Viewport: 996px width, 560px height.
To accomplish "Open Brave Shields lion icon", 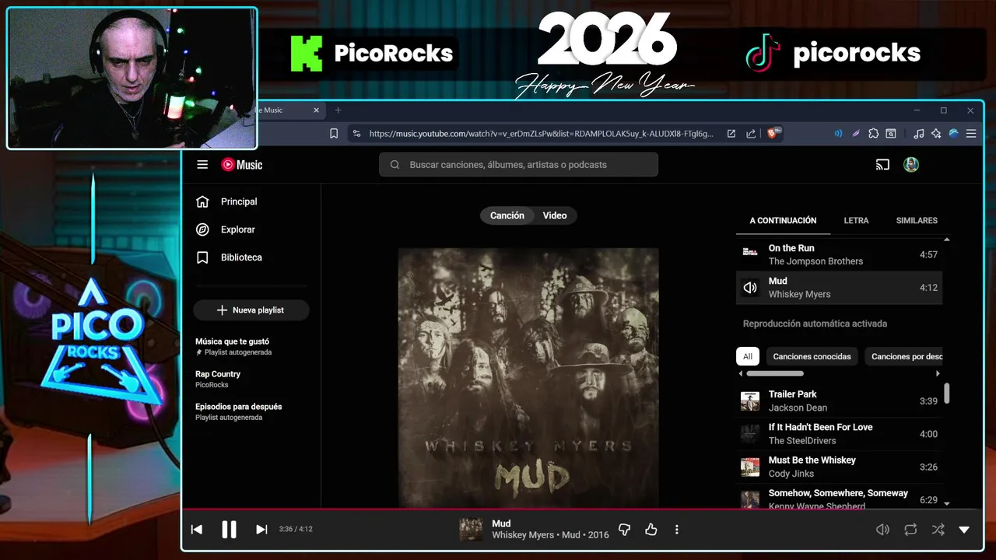I will (774, 134).
